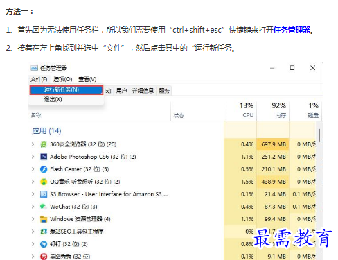Image resolution: width=338 pixels, height=260 pixels.
Task: Select the Windows 资源管理器 (4) row
Action: coord(172,219)
